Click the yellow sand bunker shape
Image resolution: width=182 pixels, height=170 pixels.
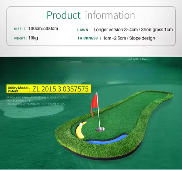click(x=80, y=130)
